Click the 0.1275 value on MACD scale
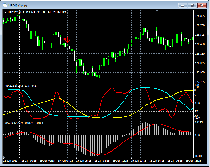This screenshot has width=210, height=167. [199, 122]
